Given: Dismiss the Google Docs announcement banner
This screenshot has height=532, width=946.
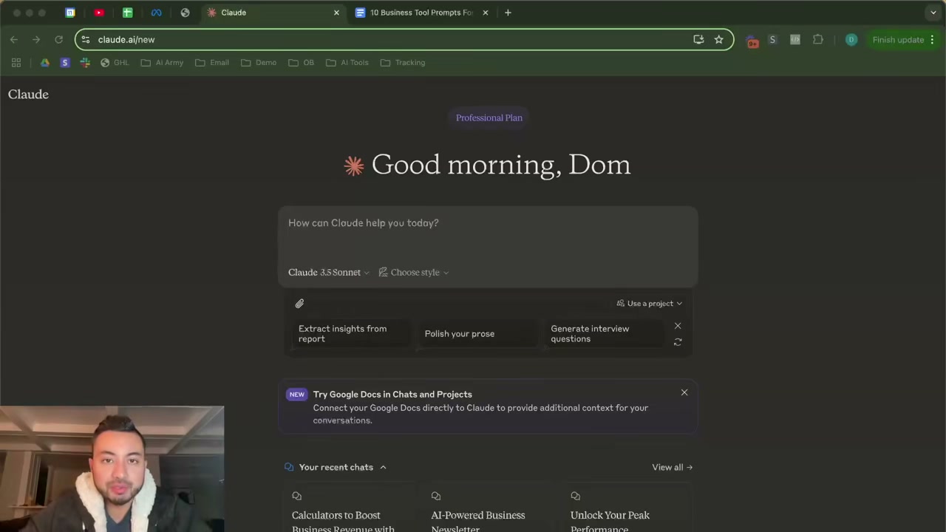Looking at the screenshot, I should click(684, 392).
